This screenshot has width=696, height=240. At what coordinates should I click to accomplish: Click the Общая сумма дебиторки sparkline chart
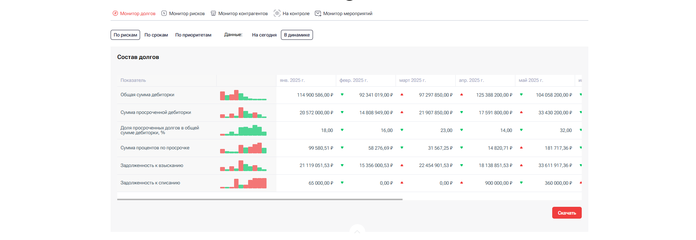[x=243, y=95]
